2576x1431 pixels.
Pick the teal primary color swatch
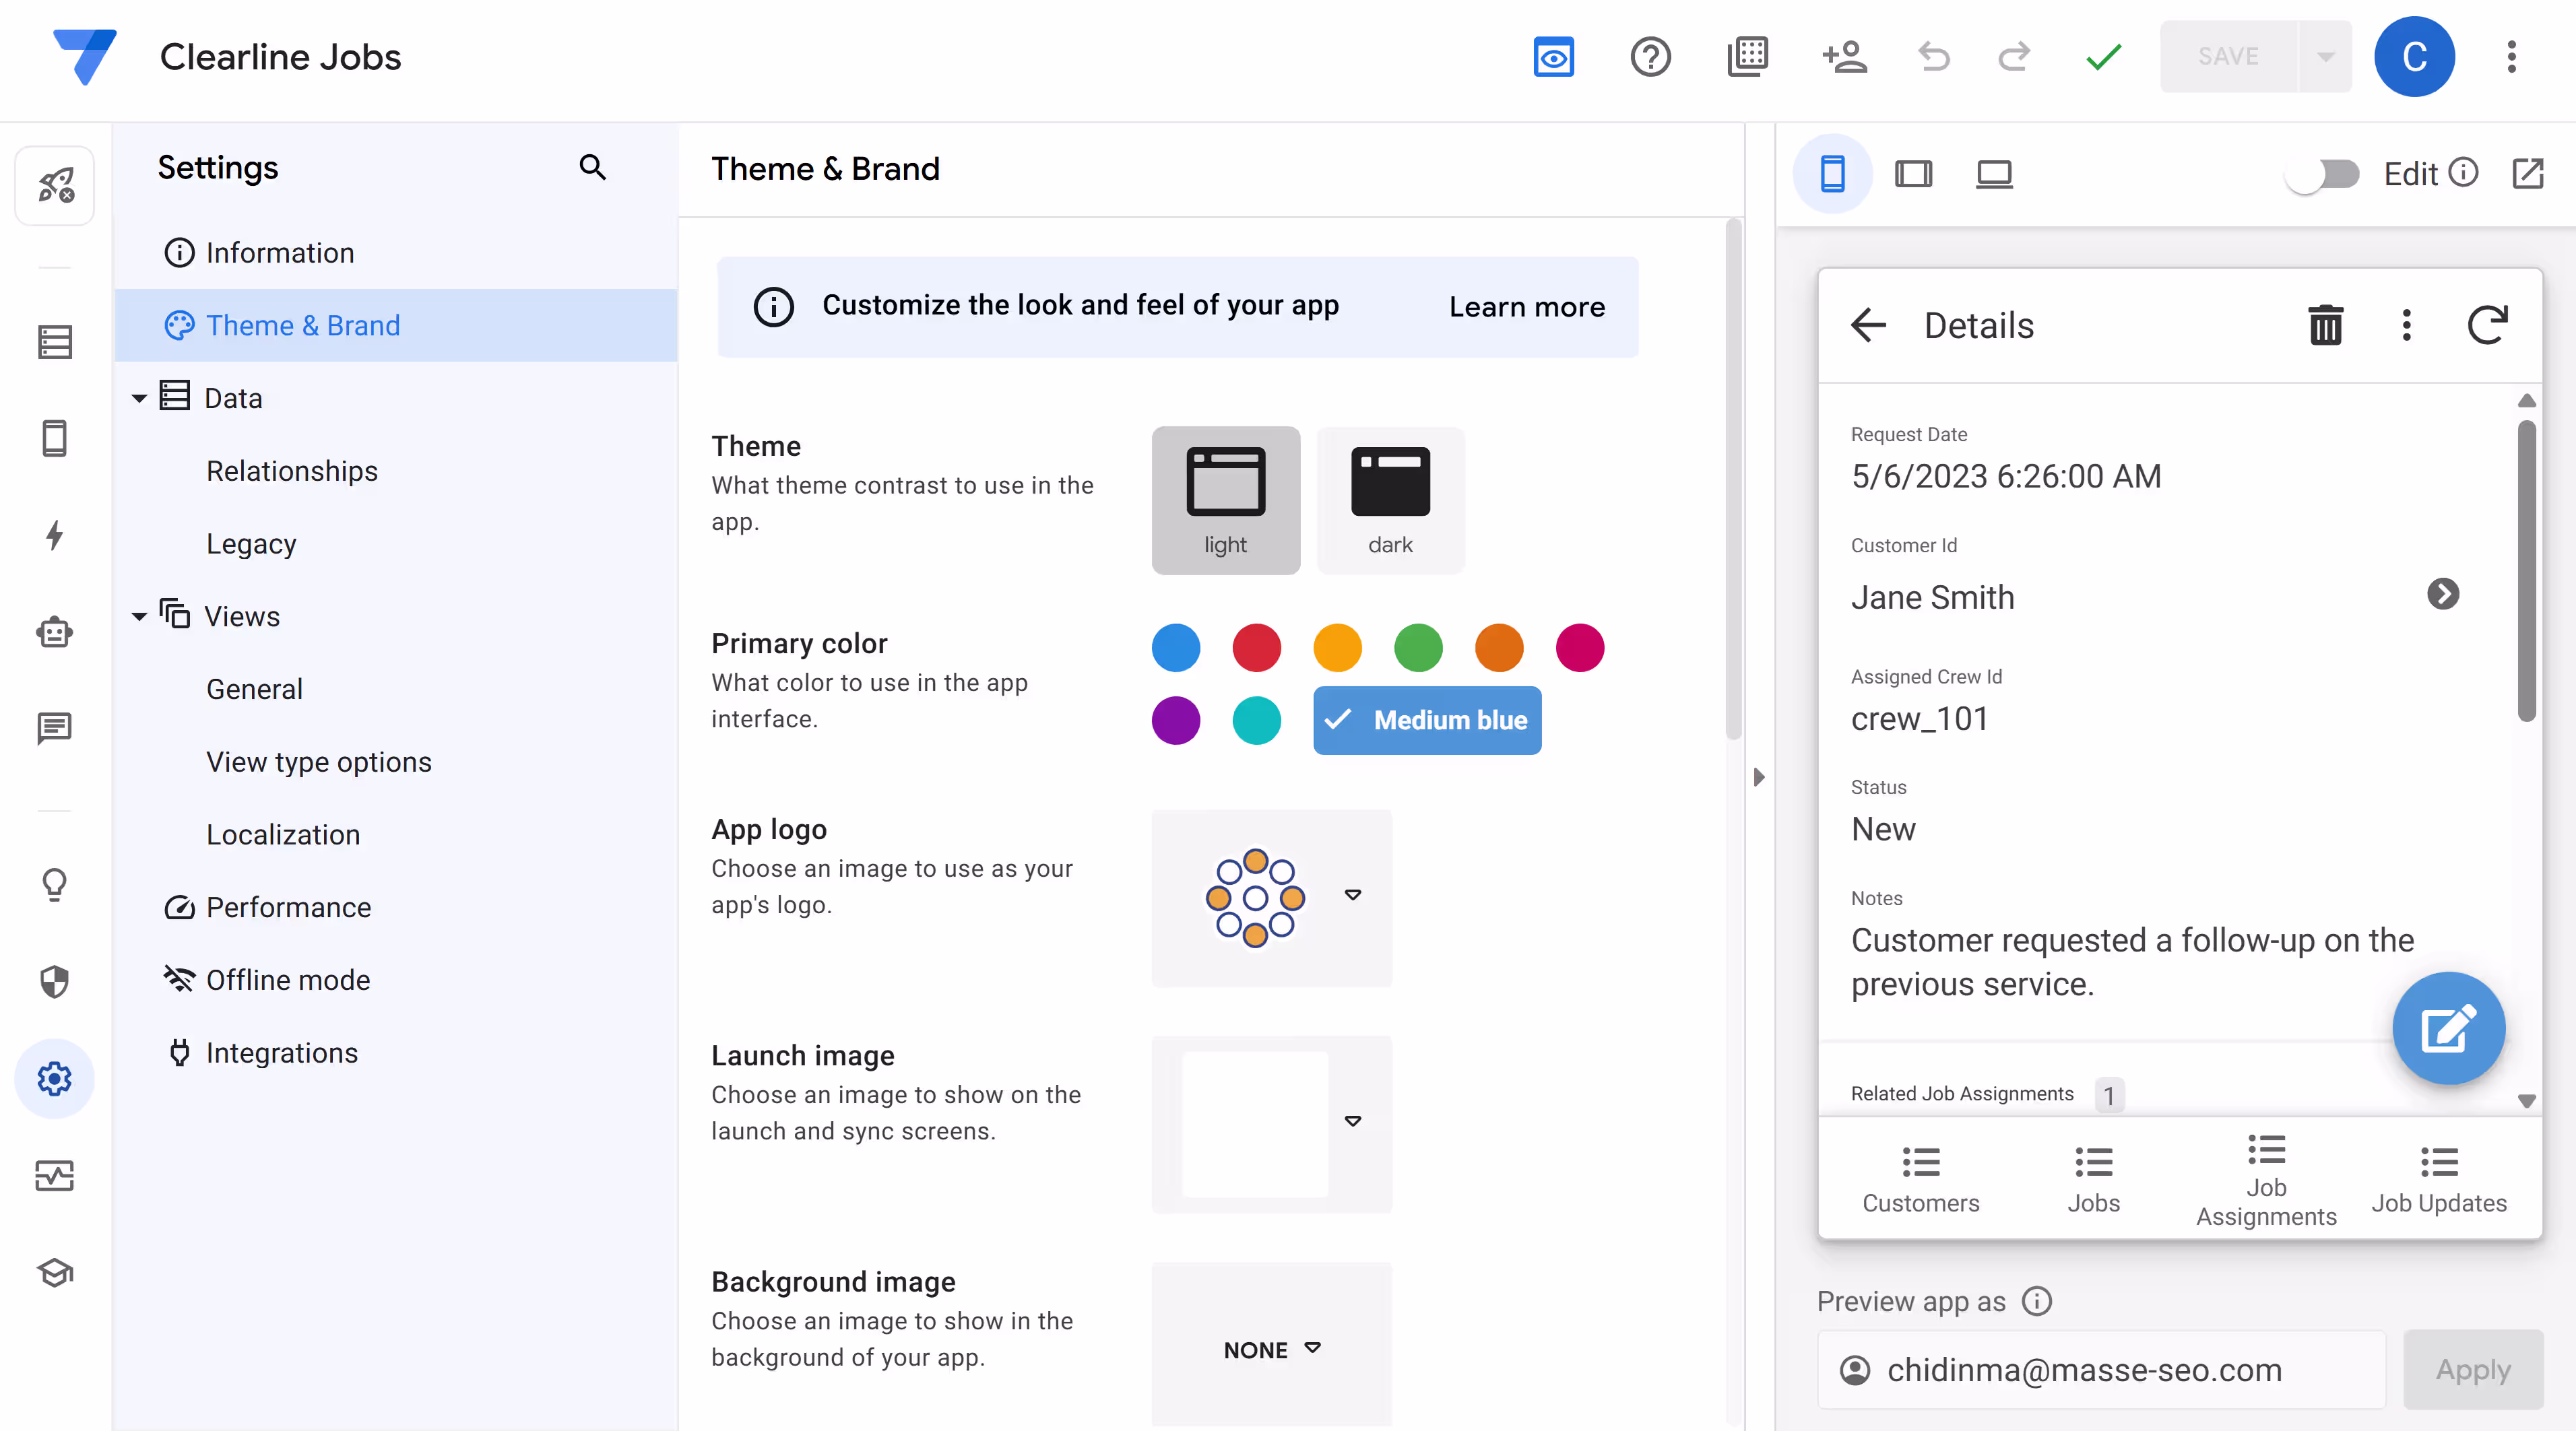coord(1256,720)
